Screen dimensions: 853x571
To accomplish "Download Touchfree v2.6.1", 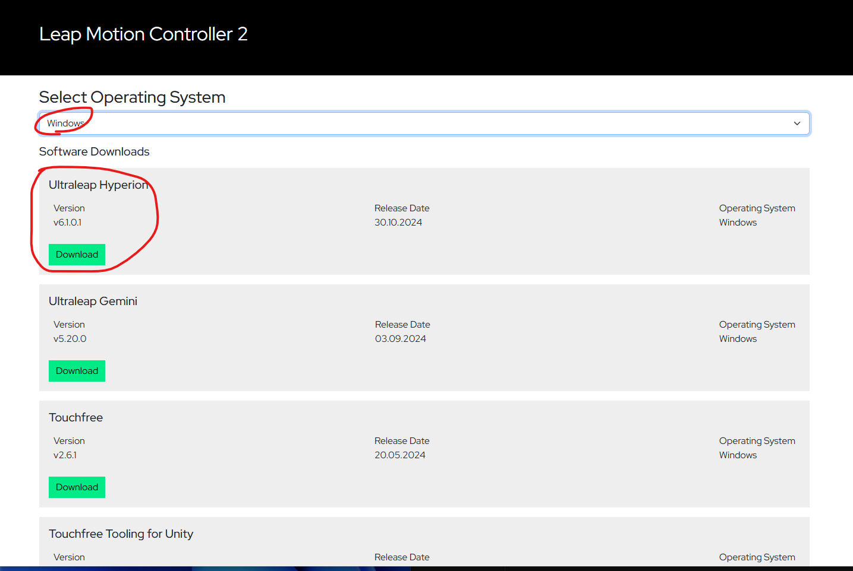I will tap(77, 487).
